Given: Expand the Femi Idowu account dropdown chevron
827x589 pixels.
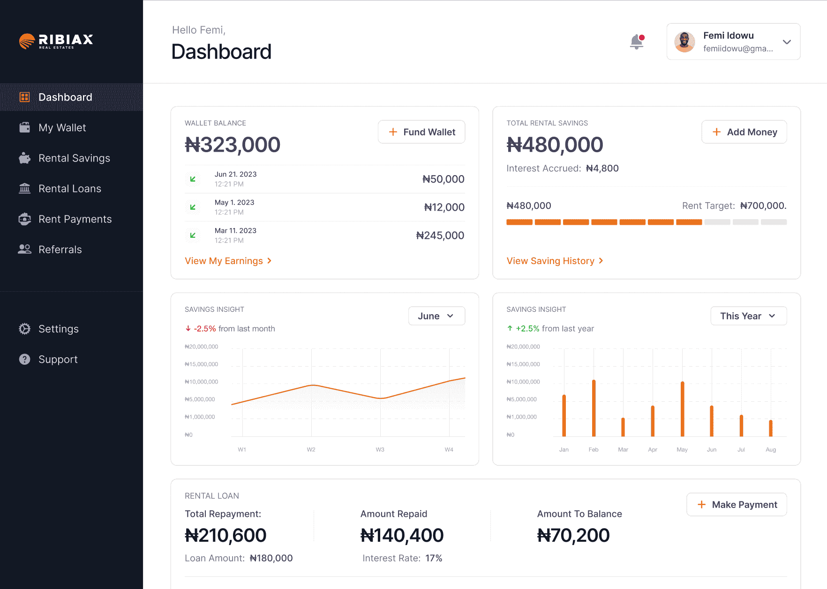Looking at the screenshot, I should (787, 42).
